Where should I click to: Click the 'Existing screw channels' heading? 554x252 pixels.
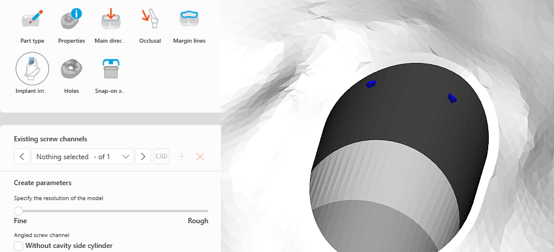(x=51, y=139)
